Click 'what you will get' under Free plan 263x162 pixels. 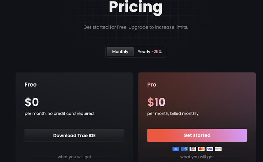point(75,157)
